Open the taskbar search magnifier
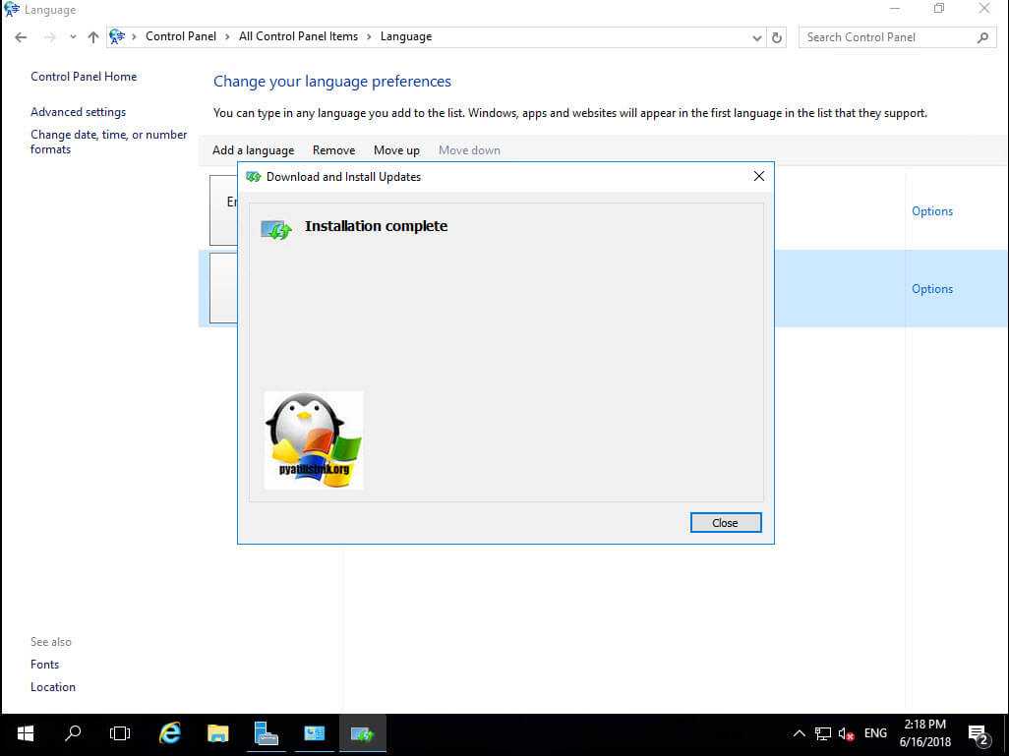The width and height of the screenshot is (1009, 756). pyautogui.click(x=73, y=733)
